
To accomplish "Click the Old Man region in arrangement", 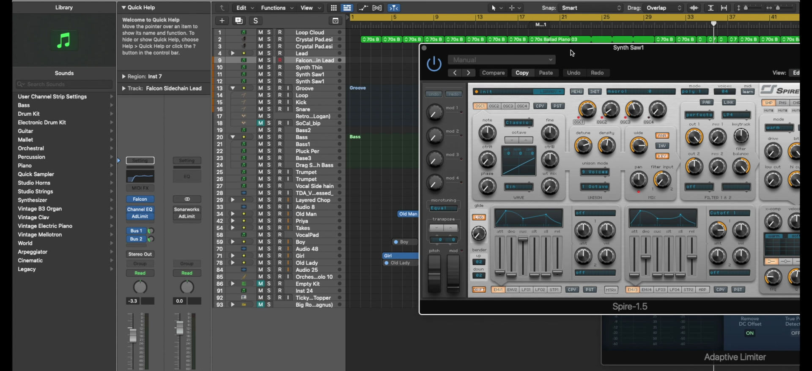I will coord(408,214).
